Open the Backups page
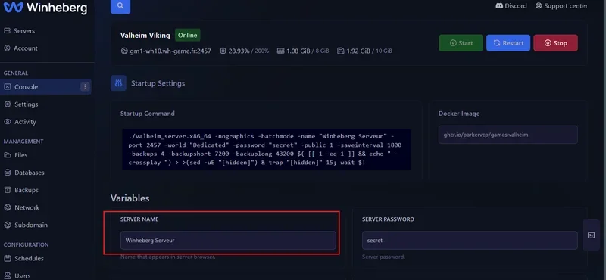Screen dimensions: 606x280 coord(27,190)
